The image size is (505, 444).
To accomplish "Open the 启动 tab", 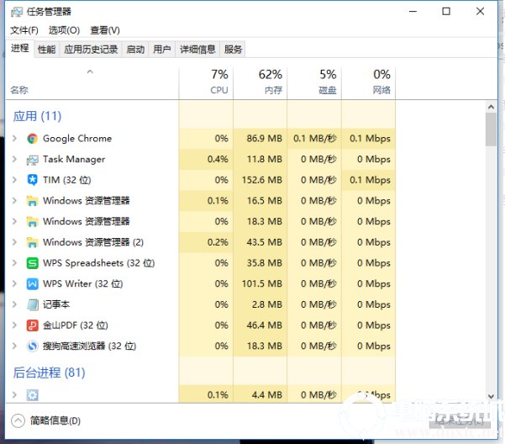I will click(x=135, y=50).
